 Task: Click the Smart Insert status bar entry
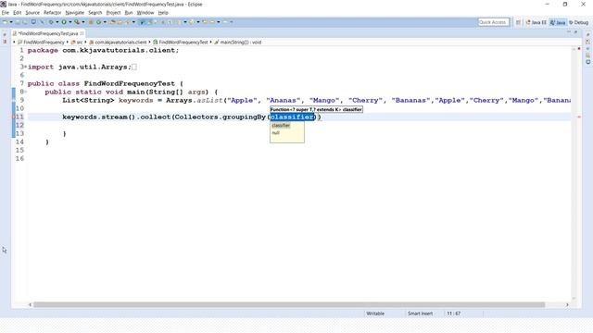[420, 314]
